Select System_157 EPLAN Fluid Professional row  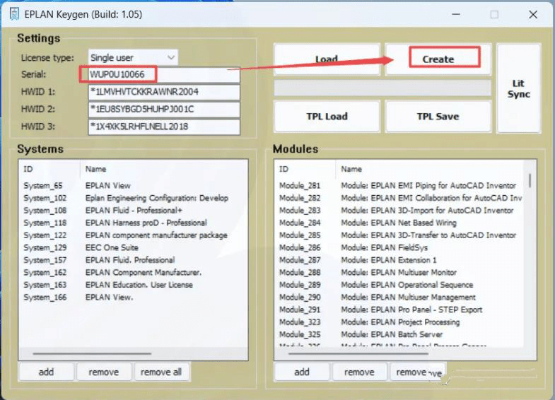133,260
